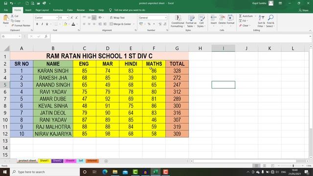Open Conditional Formatting menu
The height and width of the screenshot is (176, 313).
pos(178,21)
